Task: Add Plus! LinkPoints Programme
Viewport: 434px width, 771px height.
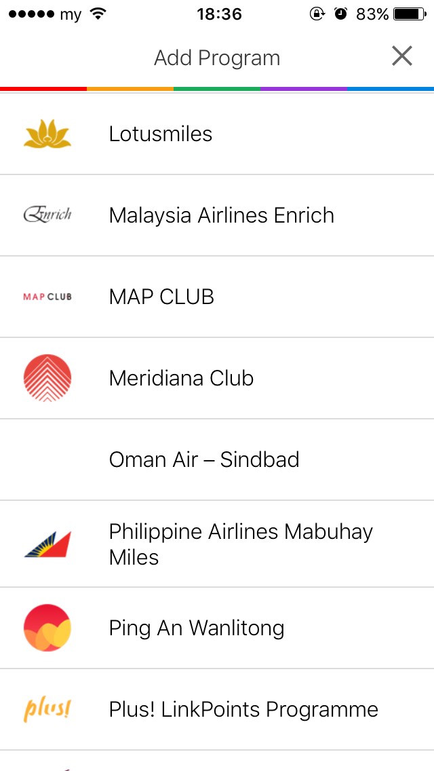Action: click(x=243, y=709)
